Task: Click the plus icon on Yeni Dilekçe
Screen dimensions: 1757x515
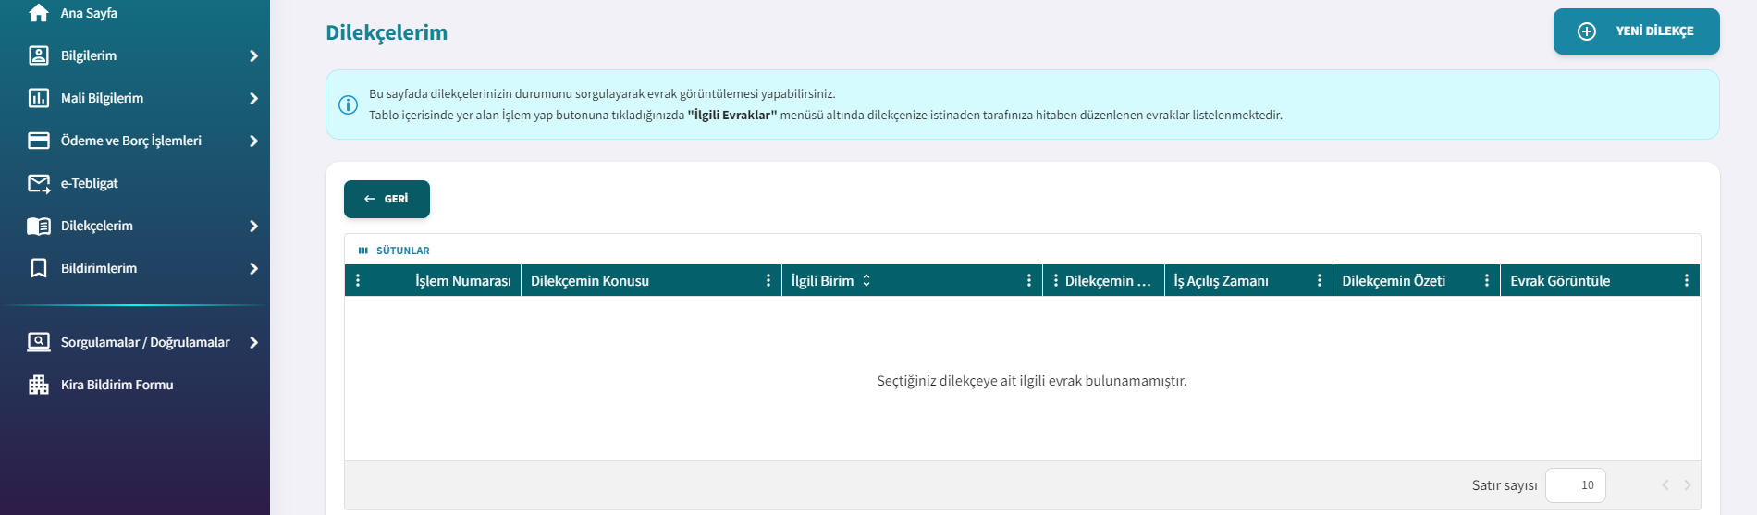Action: (x=1587, y=31)
